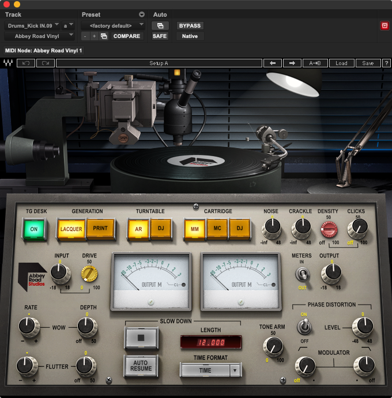Click the Clicks knob
392x398 pixels.
358,228
